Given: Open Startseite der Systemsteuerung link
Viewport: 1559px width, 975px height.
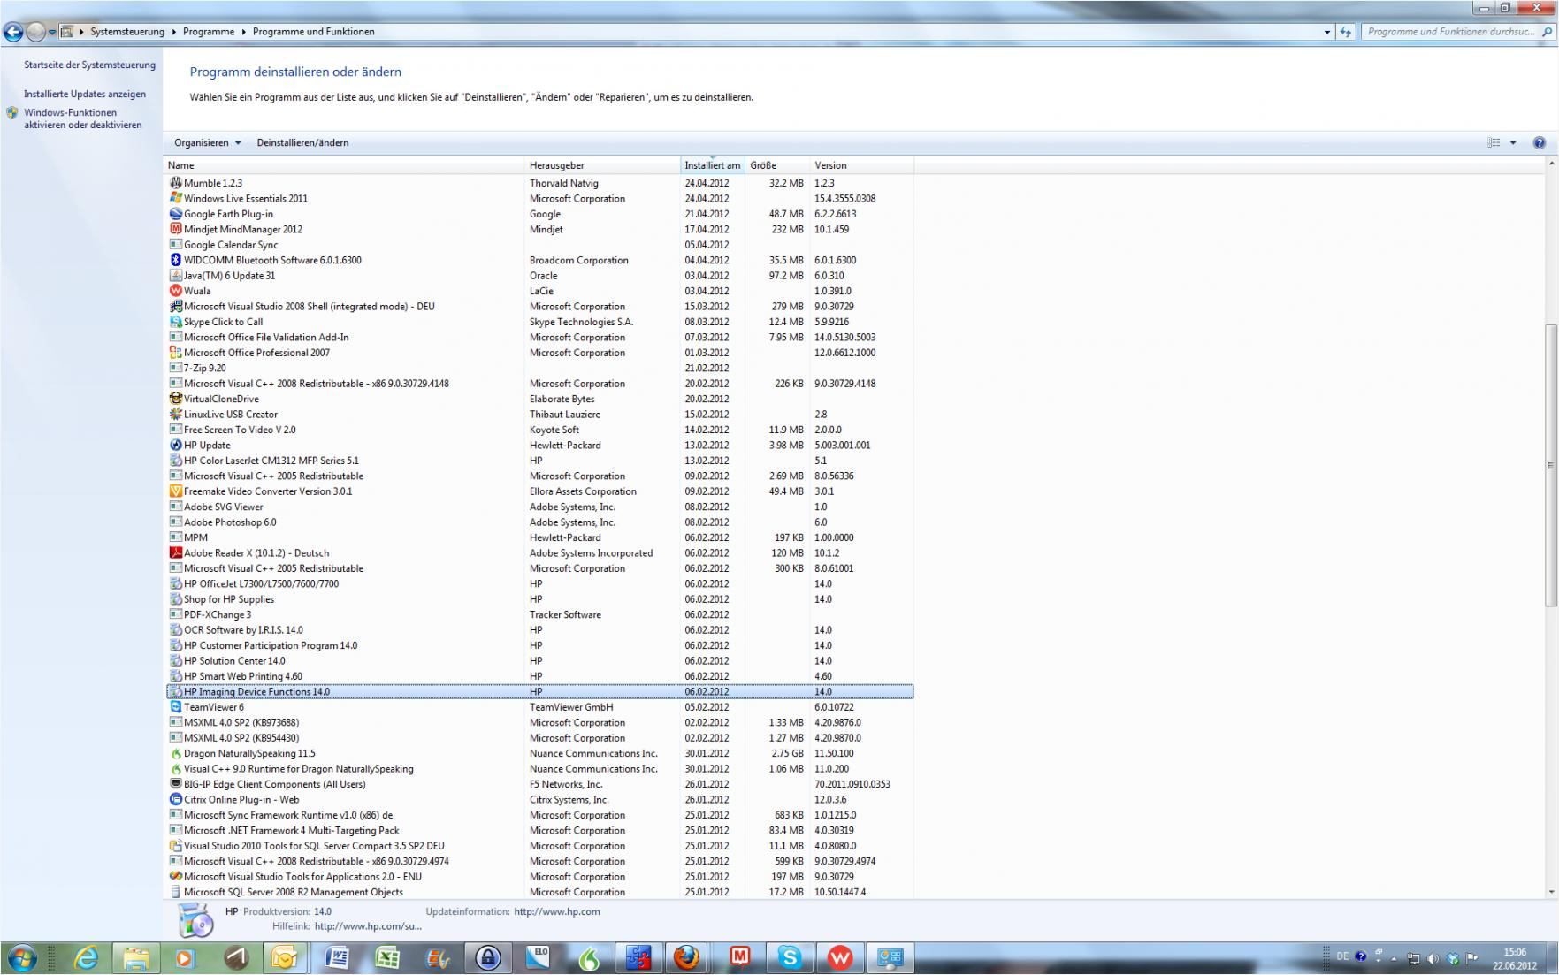Looking at the screenshot, I should tap(89, 65).
